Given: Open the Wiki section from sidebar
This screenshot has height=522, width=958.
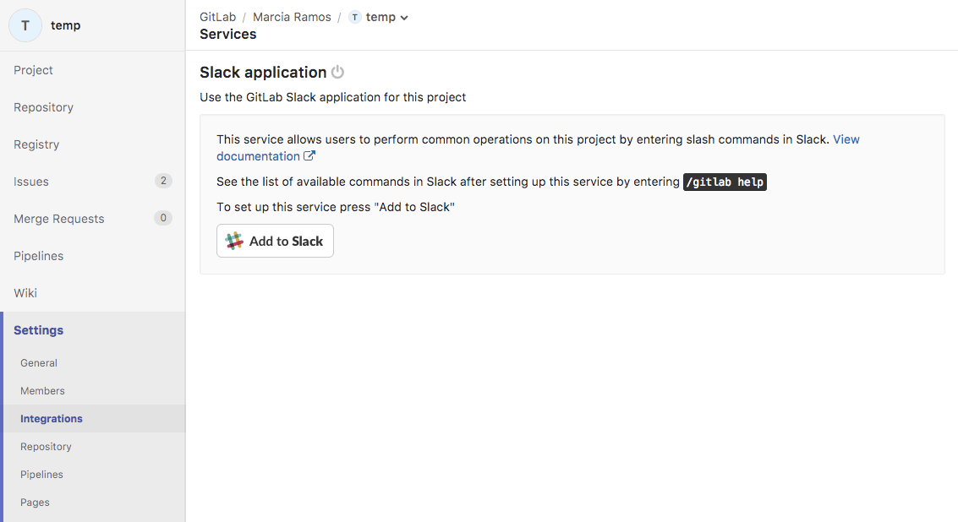Looking at the screenshot, I should coord(25,292).
